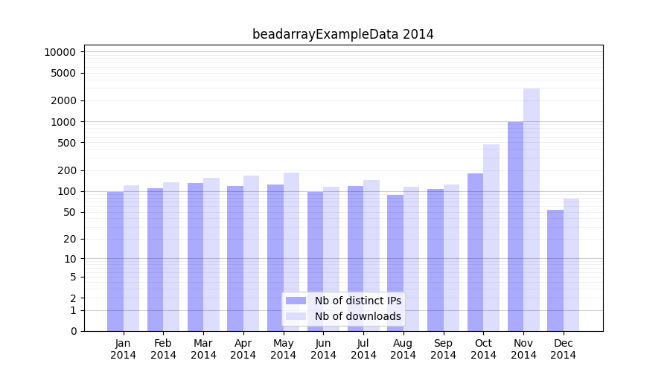
Task: Click the Nb of downloads legend swatch
Action: coord(296,316)
